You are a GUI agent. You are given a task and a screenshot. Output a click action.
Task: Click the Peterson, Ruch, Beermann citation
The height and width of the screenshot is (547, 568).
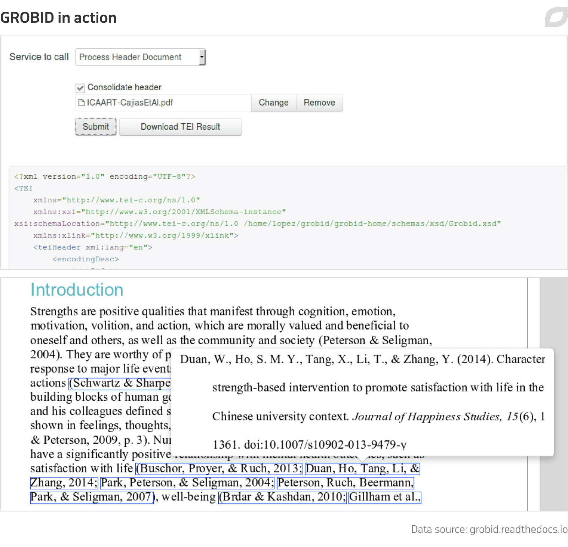[x=345, y=483]
